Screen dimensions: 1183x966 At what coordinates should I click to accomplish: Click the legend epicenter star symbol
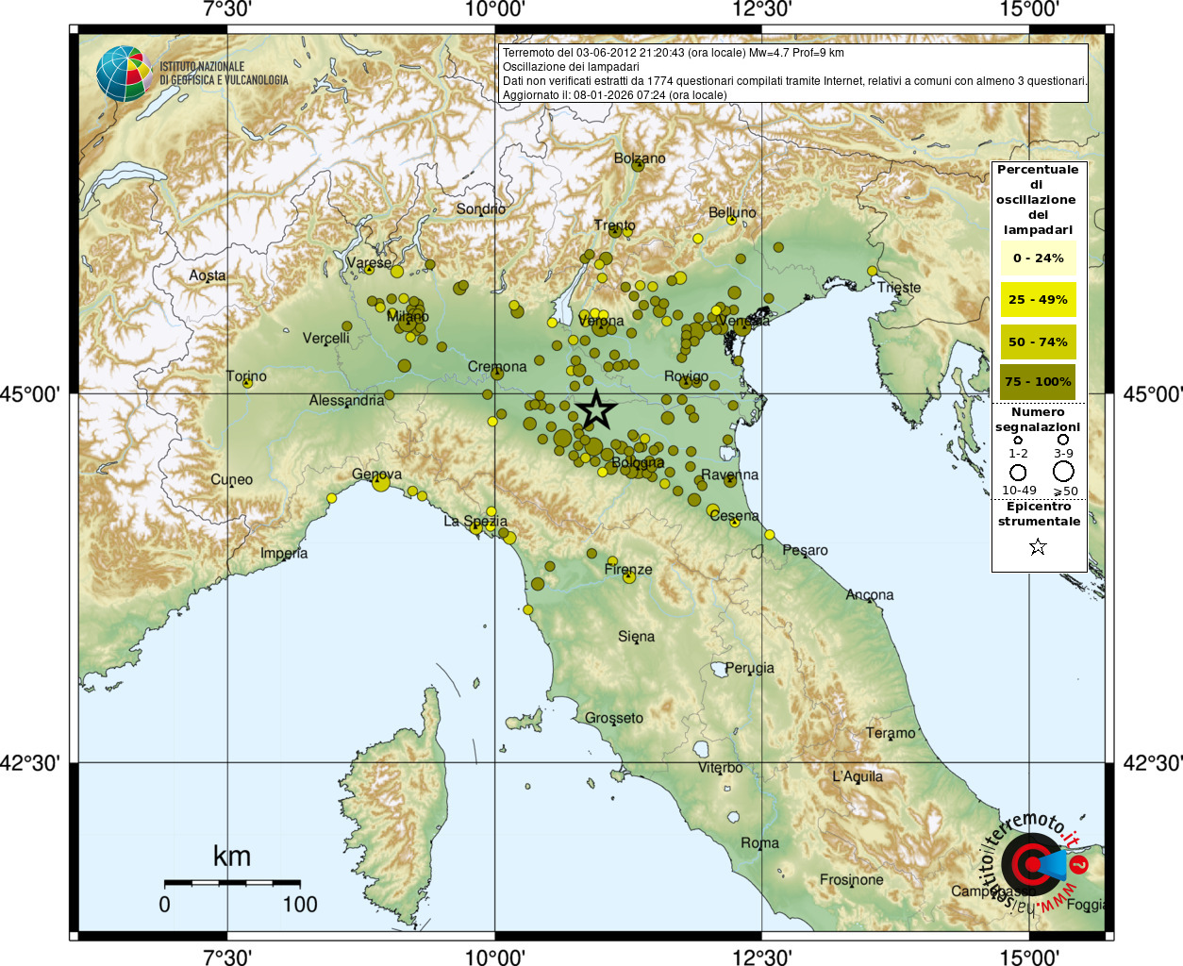[x=1038, y=546]
